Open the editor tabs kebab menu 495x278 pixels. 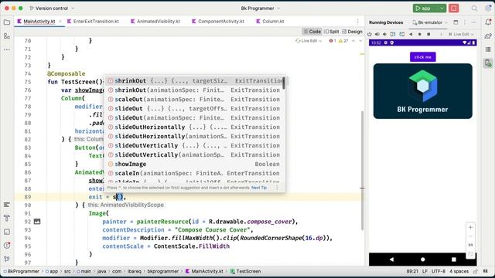[x=357, y=22]
